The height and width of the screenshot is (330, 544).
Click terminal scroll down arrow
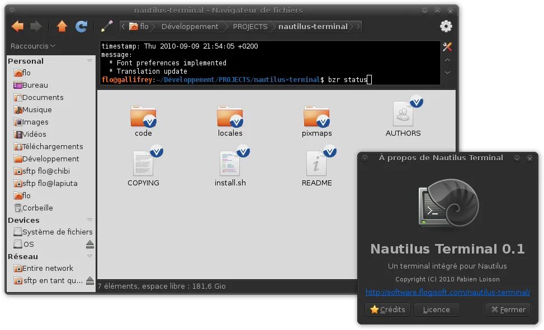pos(447,73)
